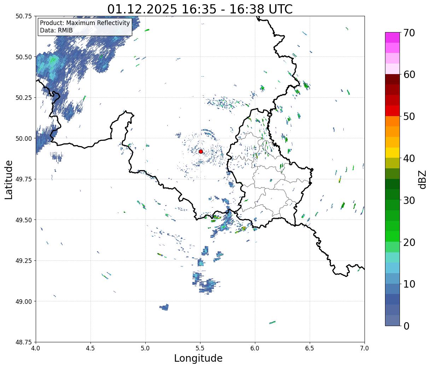Click the y-axis tick label 48.75
This screenshot has height=367, width=431.
click(24, 342)
